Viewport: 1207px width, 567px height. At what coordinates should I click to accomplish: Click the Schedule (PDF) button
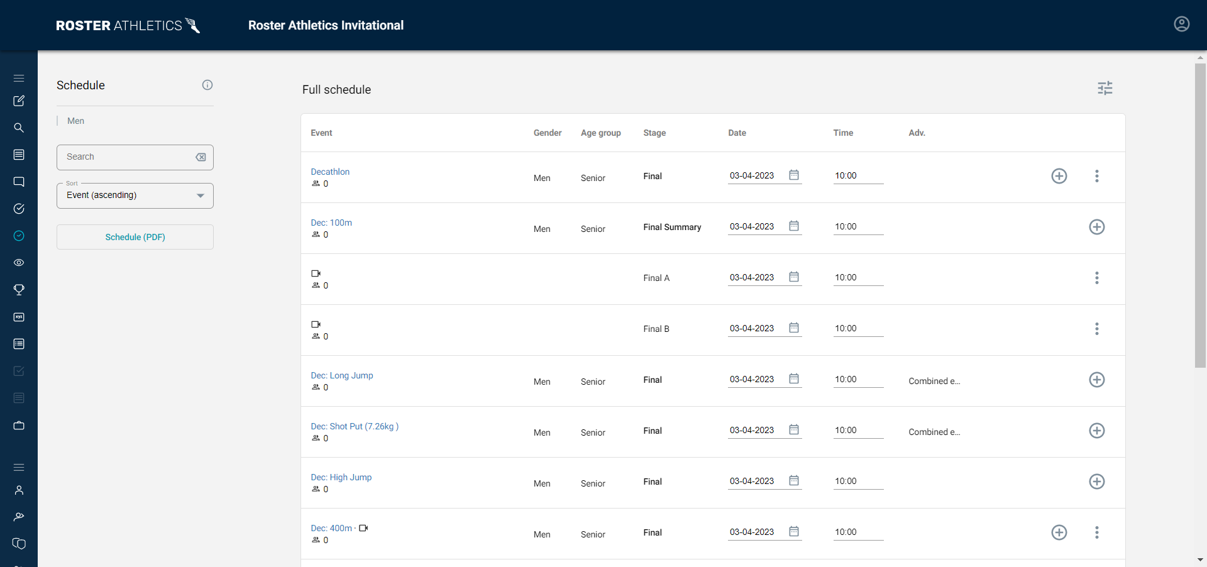(x=135, y=237)
